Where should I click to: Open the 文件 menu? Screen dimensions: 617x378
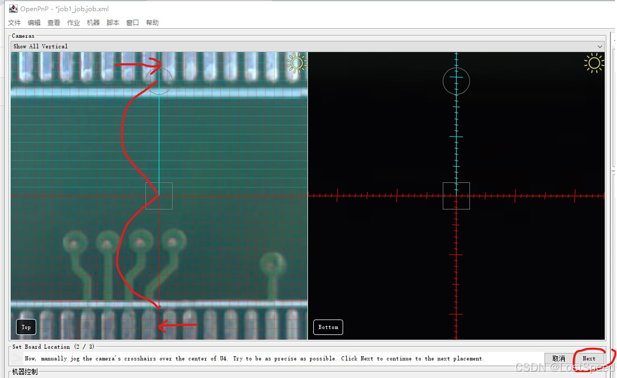coord(14,23)
